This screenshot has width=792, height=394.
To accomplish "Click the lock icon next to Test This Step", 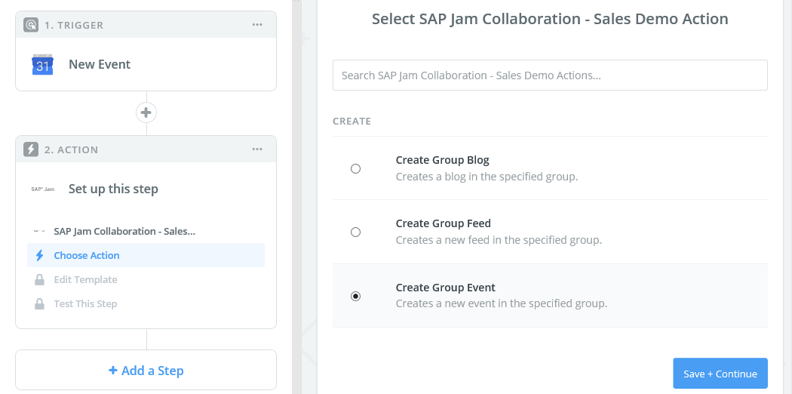I will coord(39,304).
